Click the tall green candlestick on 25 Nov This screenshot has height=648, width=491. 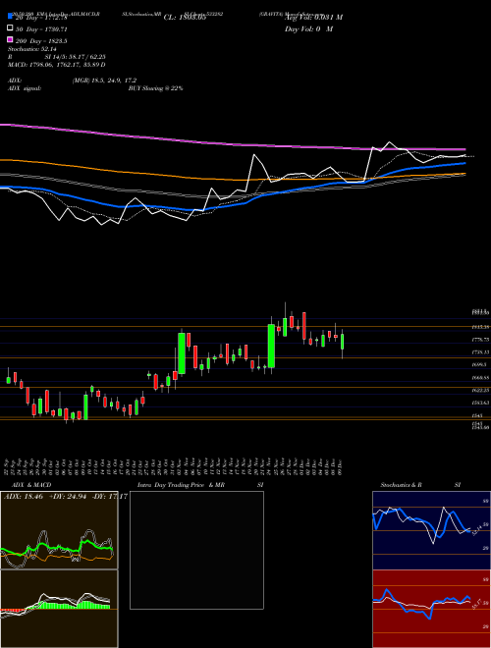click(x=271, y=346)
